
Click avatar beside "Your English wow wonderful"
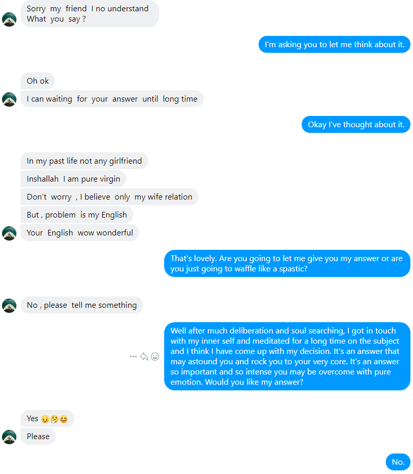pyautogui.click(x=9, y=233)
